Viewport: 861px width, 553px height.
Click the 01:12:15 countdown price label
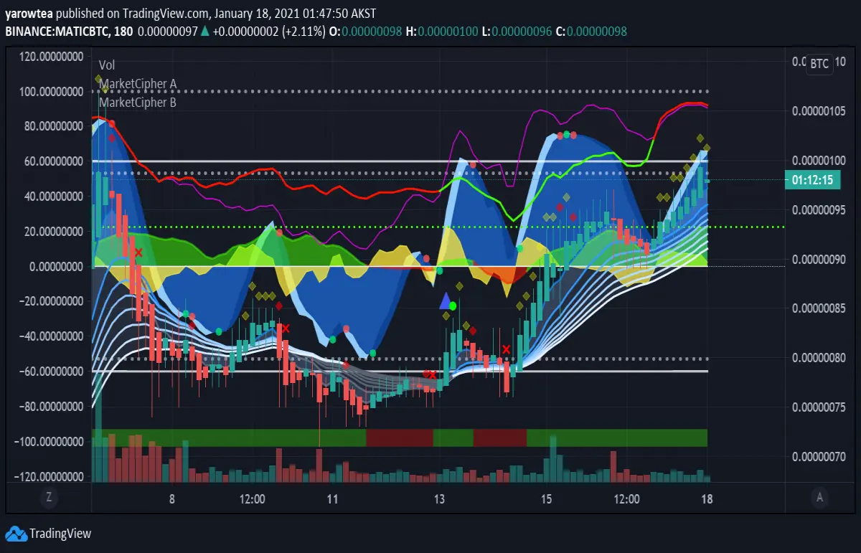click(813, 181)
